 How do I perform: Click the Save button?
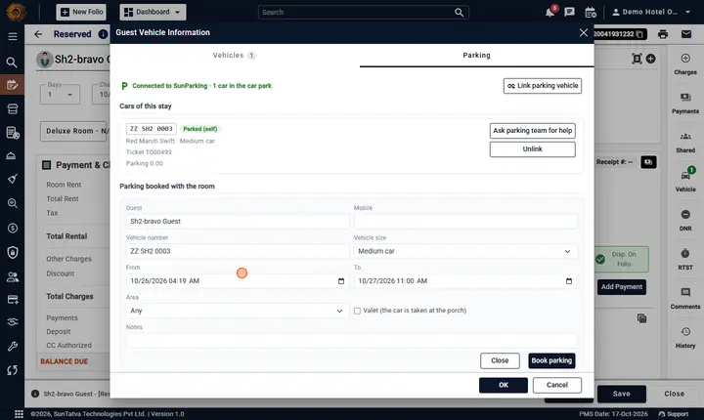(622, 394)
